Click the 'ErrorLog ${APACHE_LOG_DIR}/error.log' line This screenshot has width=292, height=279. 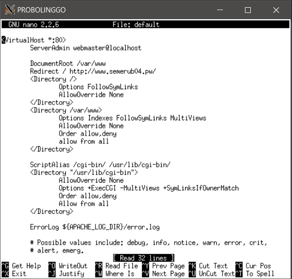click(95, 227)
